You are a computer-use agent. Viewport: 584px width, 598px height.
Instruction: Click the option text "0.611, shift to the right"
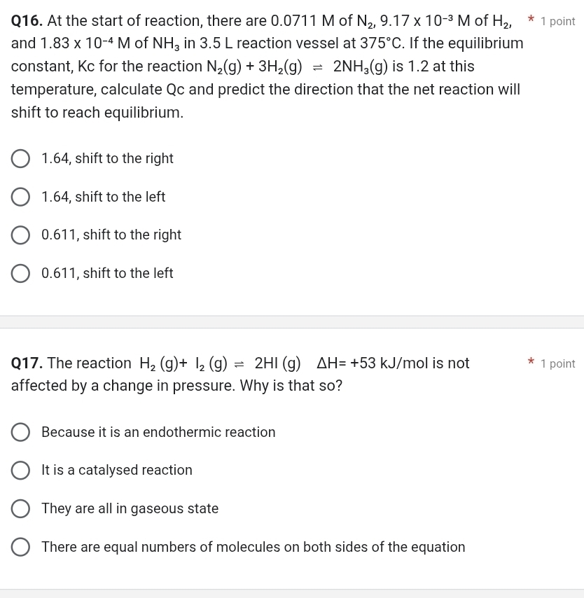pyautogui.click(x=111, y=235)
